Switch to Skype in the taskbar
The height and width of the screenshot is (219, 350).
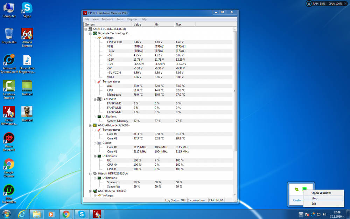82,214
